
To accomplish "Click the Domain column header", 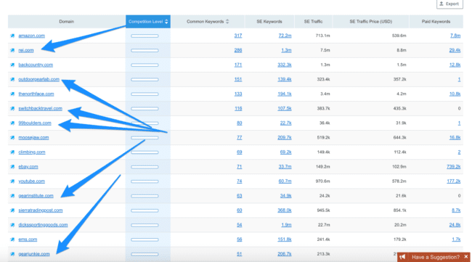I will [x=67, y=22].
